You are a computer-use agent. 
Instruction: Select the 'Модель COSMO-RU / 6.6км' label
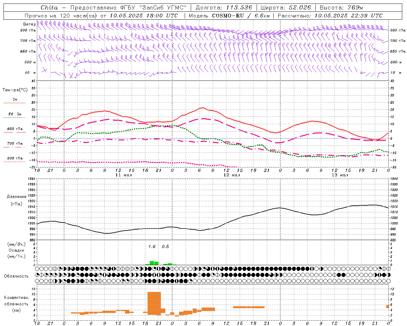click(x=229, y=16)
